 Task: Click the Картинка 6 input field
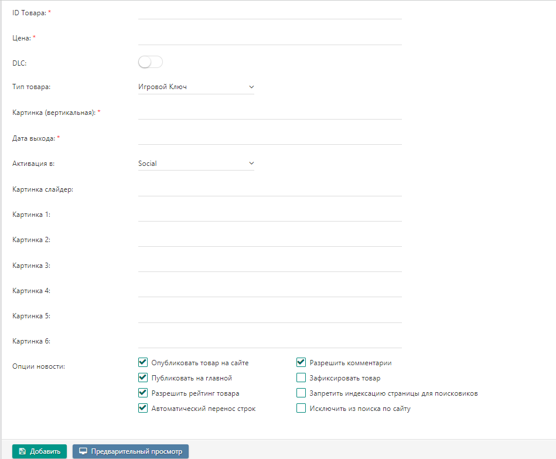[x=270, y=341]
